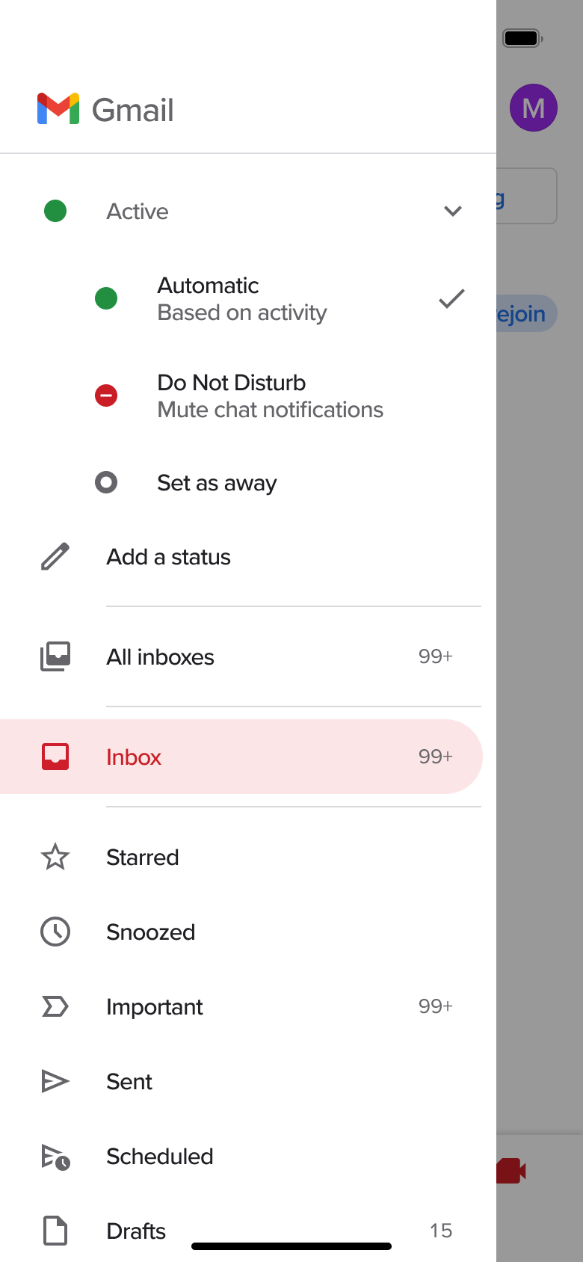Tap the checkmark beside Automatic
Image resolution: width=583 pixels, height=1262 pixels.
click(451, 298)
